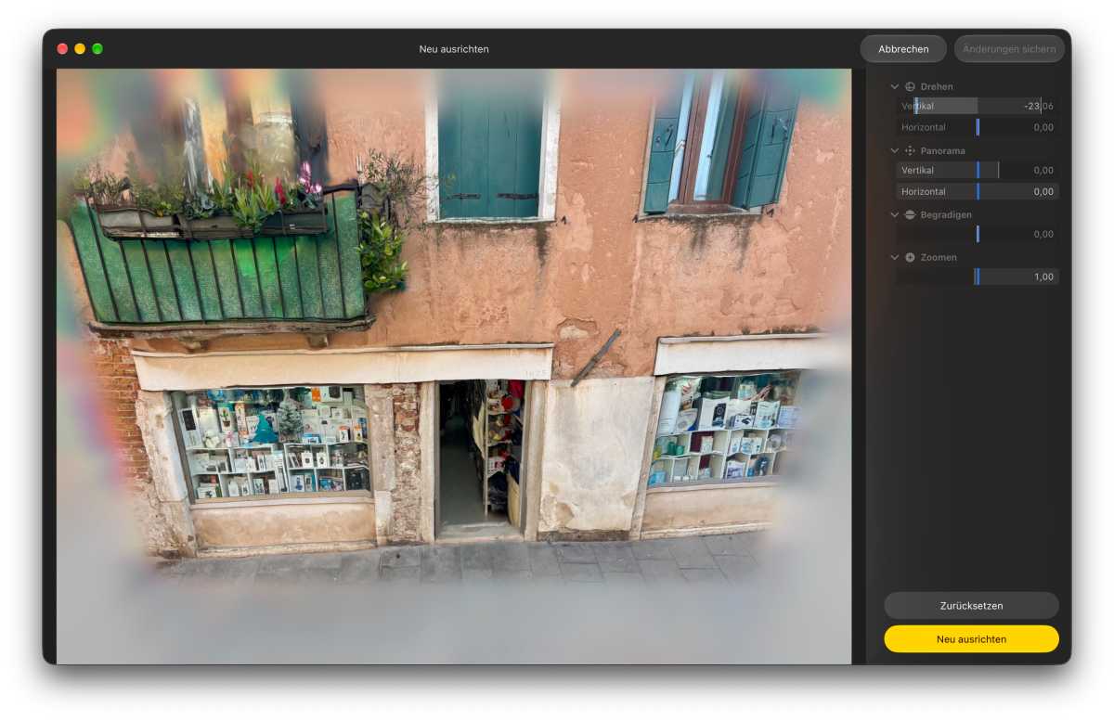Collapse the Begradigen section chevron
The width and height of the screenshot is (1114, 721).
coord(895,214)
